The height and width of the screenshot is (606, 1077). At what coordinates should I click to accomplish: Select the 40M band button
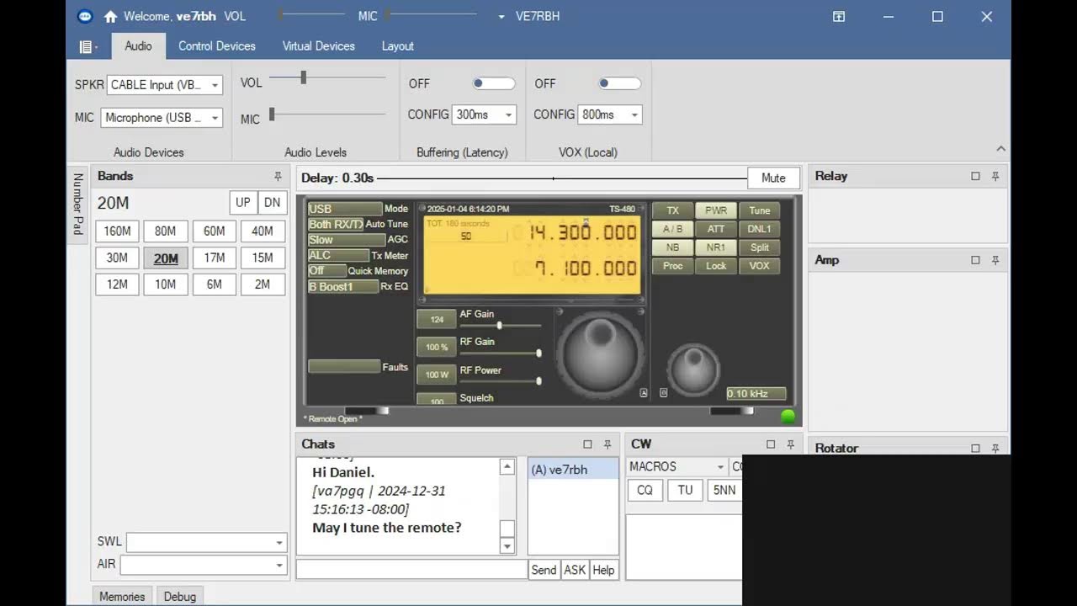[x=263, y=231]
